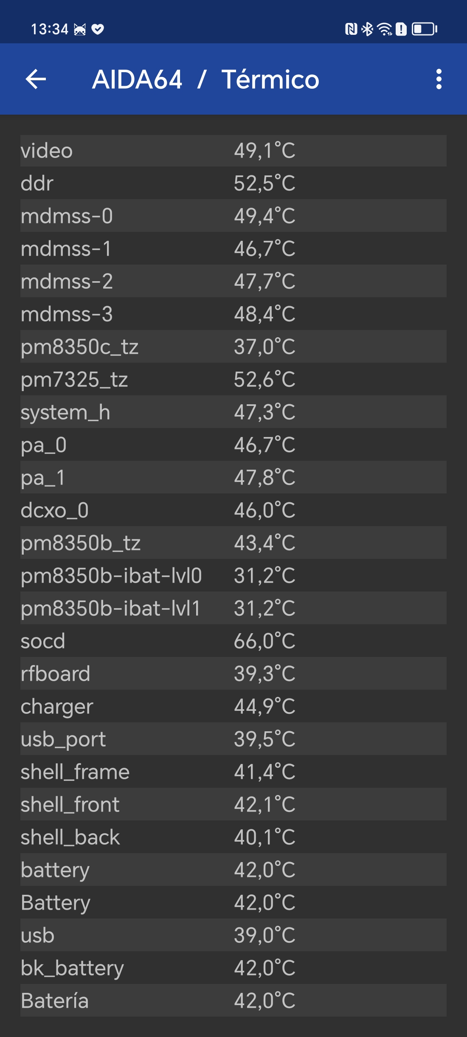Select the mdmss-2 temperature row
This screenshot has width=467, height=1037.
click(x=233, y=281)
